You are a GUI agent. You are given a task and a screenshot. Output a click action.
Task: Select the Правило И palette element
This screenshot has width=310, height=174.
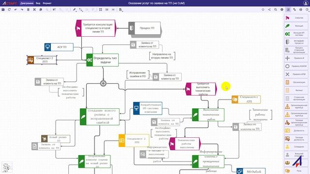[296, 58]
